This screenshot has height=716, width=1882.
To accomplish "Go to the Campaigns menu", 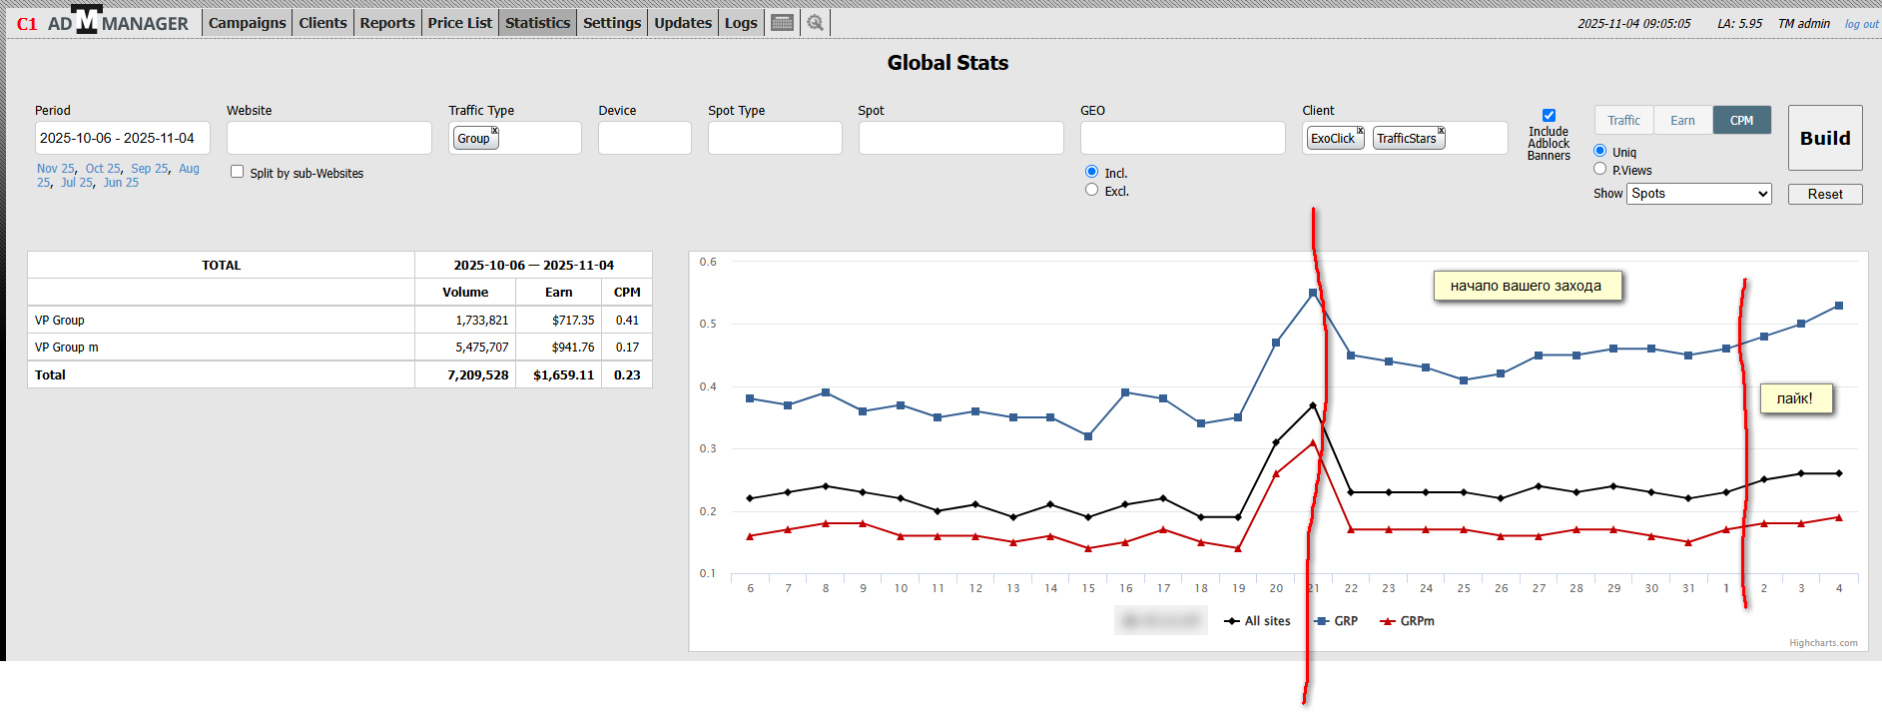I will (247, 23).
